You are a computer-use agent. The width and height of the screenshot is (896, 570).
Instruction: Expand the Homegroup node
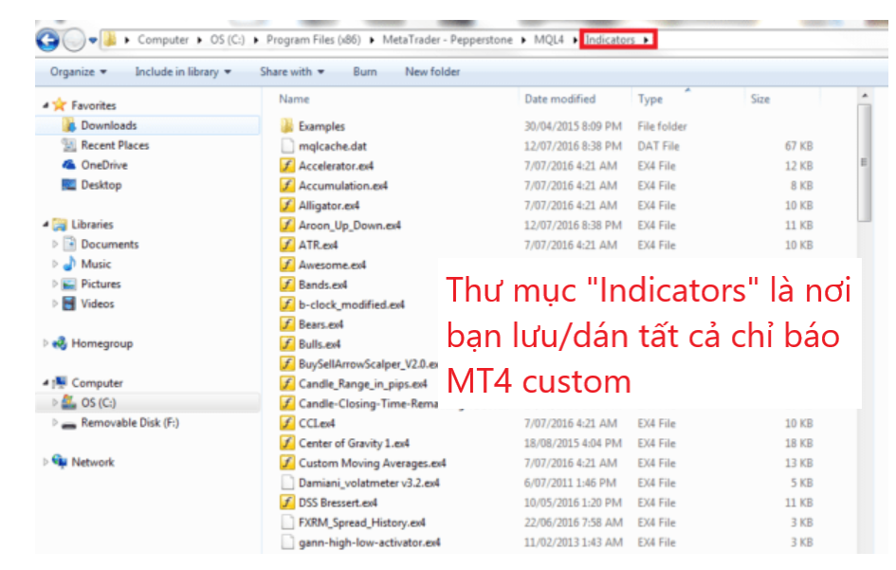[46, 343]
